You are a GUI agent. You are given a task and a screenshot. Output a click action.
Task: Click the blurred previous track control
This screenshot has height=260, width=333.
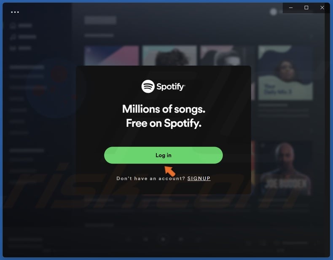tap(146, 239)
